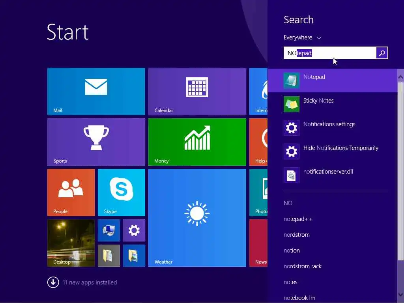Click the down arrow to view all apps
The height and width of the screenshot is (303, 404).
click(53, 282)
